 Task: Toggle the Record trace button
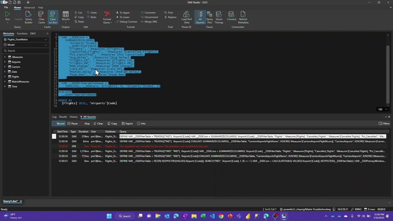tap(58, 124)
